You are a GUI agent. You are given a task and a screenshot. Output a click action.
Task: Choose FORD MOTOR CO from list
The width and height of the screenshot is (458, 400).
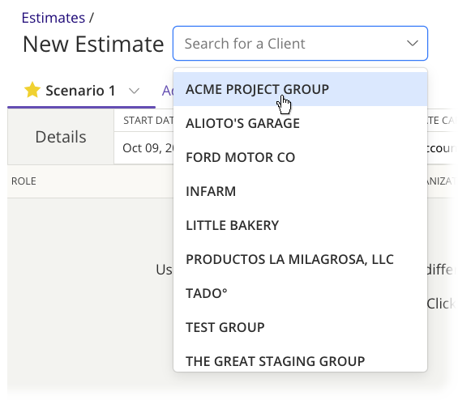click(x=300, y=157)
